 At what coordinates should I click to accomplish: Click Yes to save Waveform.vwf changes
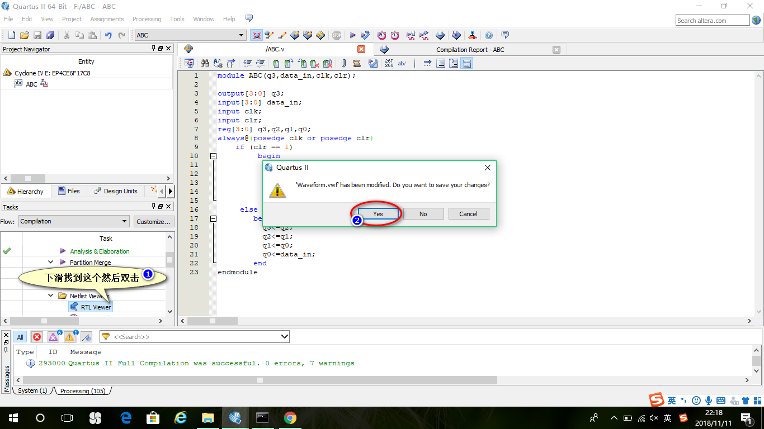pyautogui.click(x=379, y=214)
